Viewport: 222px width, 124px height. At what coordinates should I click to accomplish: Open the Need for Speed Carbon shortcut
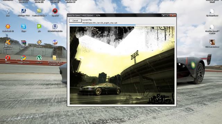tap(212, 29)
